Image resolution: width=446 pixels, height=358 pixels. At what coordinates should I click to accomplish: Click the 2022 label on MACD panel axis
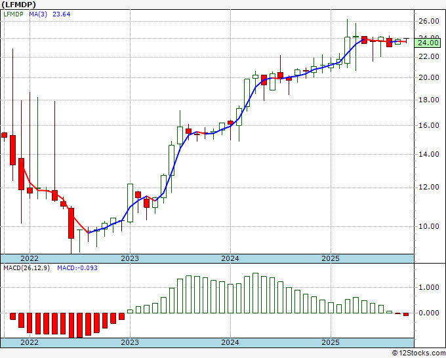[30, 342]
